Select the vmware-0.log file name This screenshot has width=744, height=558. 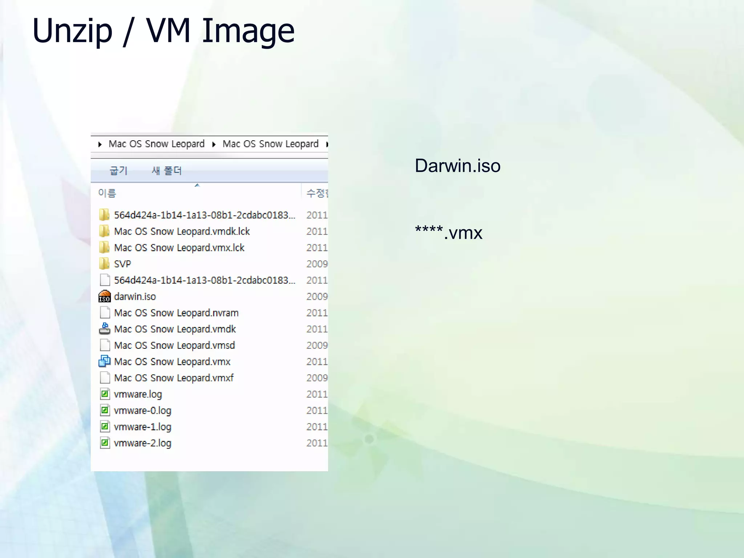click(142, 411)
